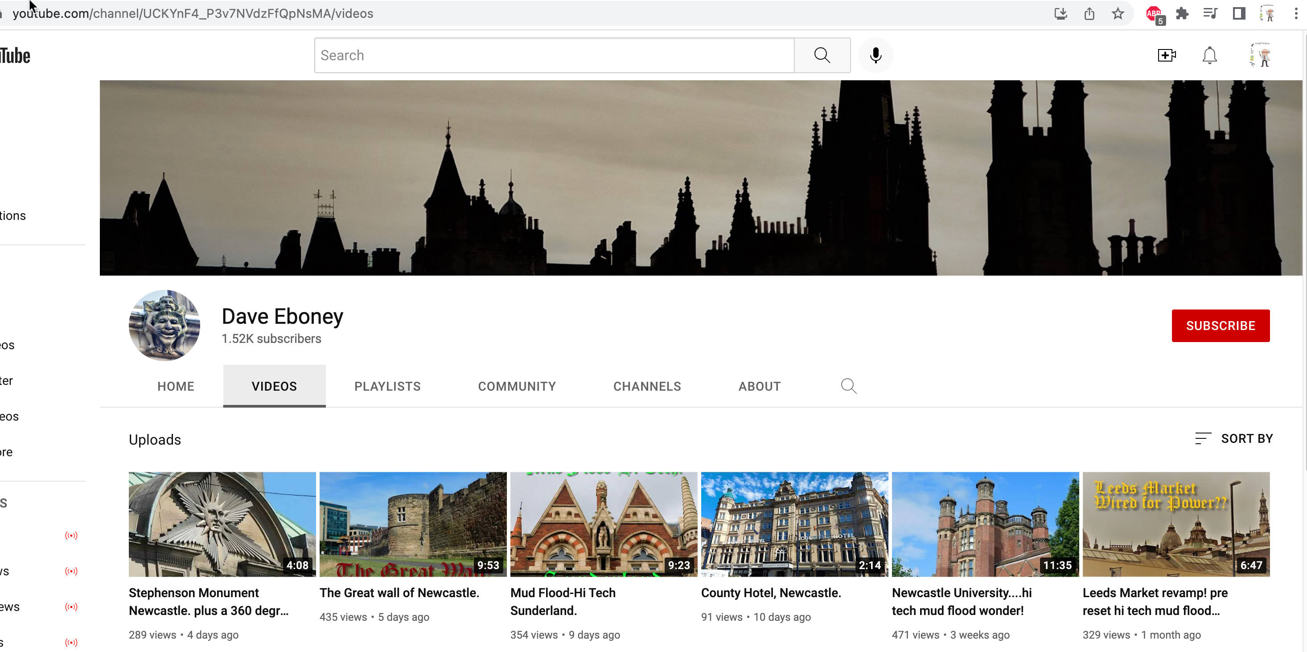Focus the YouTube Search input field
This screenshot has height=652, width=1307.
tap(554, 55)
